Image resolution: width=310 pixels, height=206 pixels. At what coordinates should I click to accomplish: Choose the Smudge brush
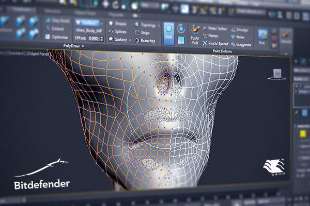click(239, 30)
